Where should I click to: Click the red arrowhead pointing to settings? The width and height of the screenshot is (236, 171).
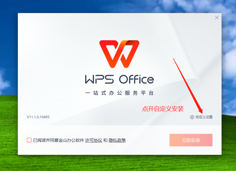point(201,111)
